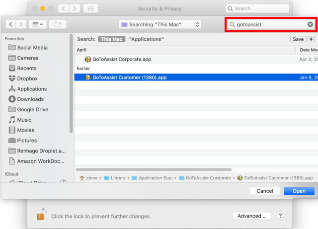Click the gotoassist search field

coord(271,24)
